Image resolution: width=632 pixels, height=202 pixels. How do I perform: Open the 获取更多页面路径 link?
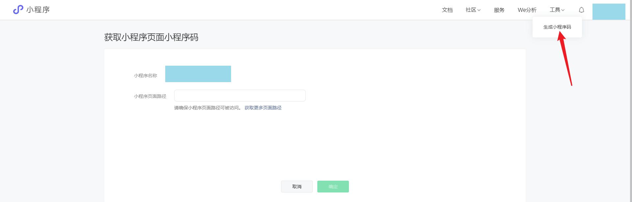(x=263, y=108)
